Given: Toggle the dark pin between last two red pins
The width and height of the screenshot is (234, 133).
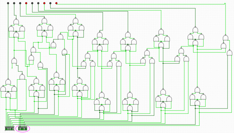Looking at the screenshot, I should coord(50,3).
